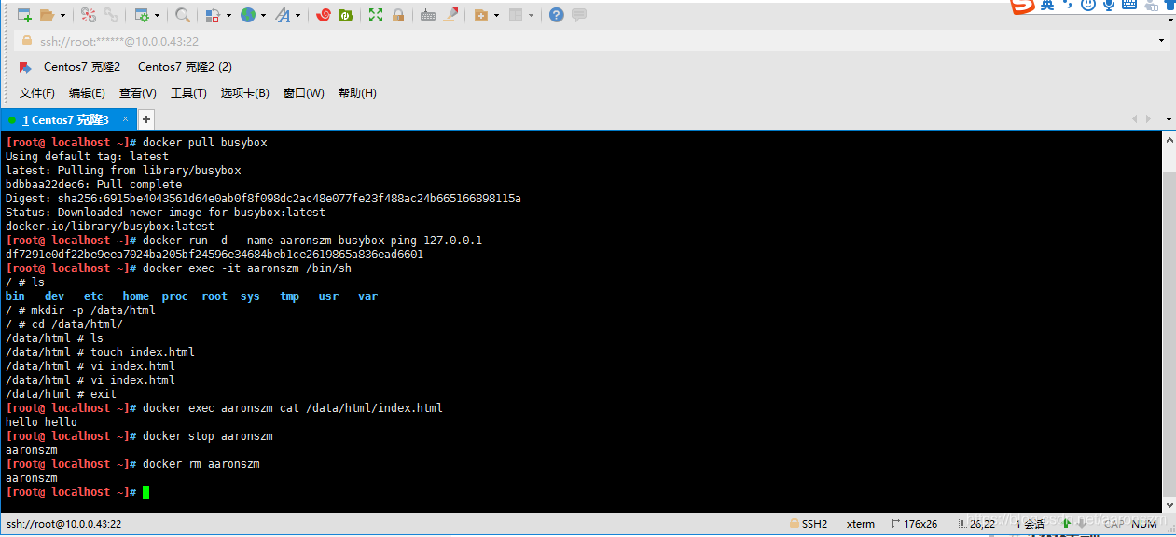Open the Centos7 克隆2 quick link
This screenshot has width=1176, height=537.
tap(82, 67)
